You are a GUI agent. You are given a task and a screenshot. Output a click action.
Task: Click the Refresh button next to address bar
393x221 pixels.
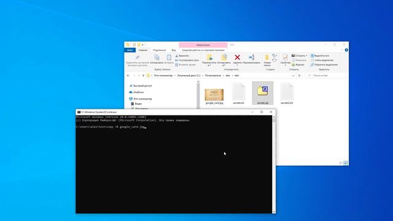[299, 76]
